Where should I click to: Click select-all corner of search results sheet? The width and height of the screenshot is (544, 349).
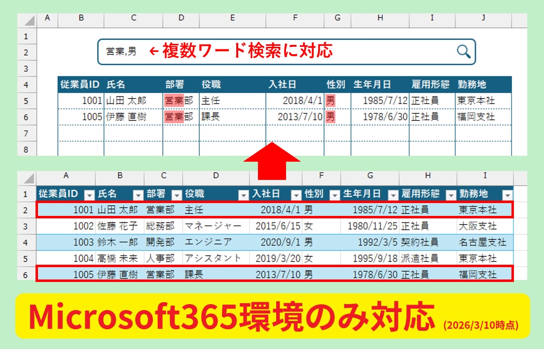pyautogui.click(x=28, y=21)
